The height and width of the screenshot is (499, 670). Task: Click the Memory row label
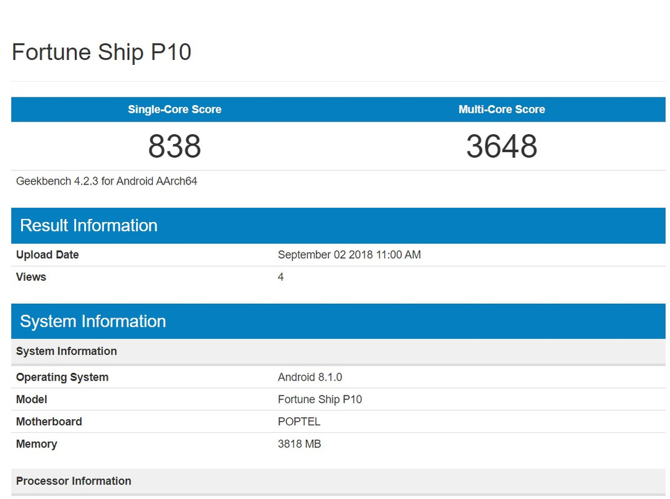(x=37, y=443)
